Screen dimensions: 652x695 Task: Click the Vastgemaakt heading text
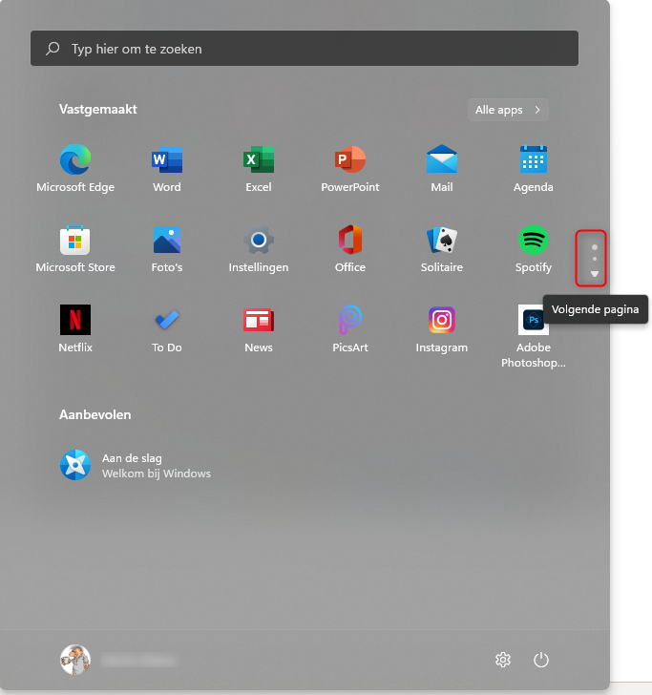point(98,109)
